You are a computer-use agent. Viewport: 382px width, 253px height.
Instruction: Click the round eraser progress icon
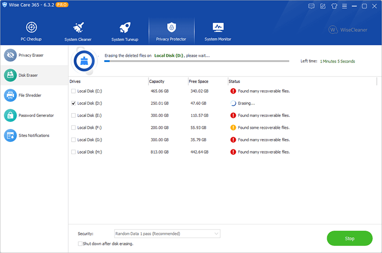85,61
